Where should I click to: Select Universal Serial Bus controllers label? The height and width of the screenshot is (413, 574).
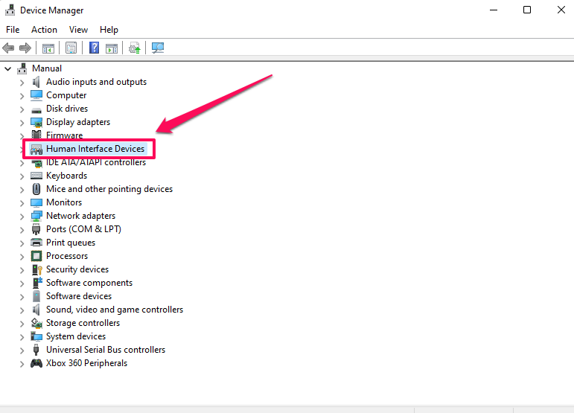[106, 350]
